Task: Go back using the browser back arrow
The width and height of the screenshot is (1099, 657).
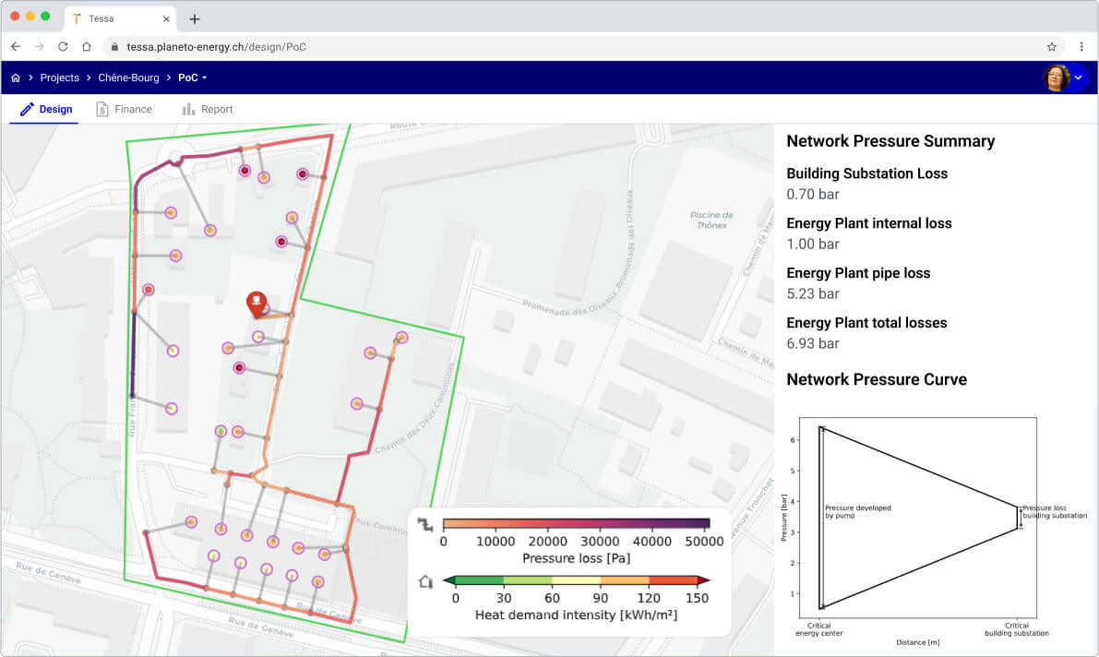Action: (x=16, y=46)
